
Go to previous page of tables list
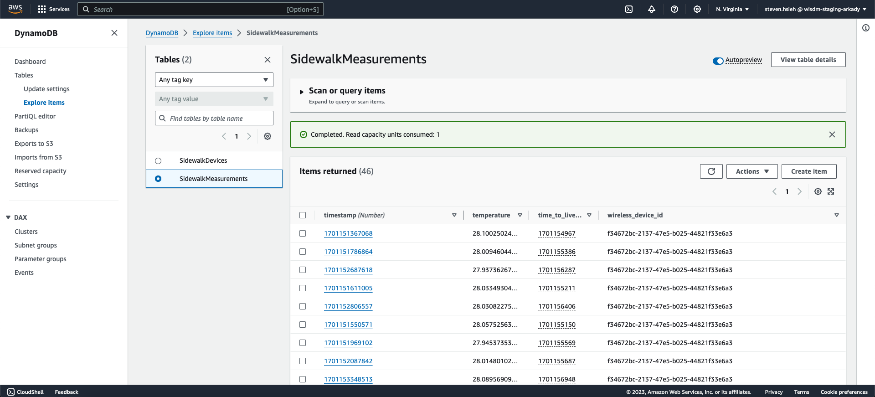(224, 136)
